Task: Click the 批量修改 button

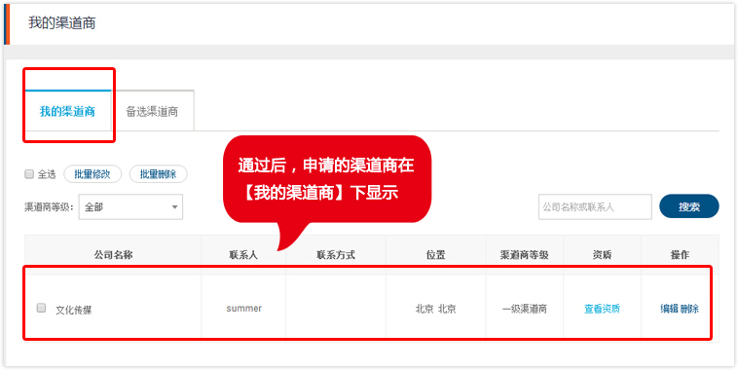Action: (x=92, y=173)
